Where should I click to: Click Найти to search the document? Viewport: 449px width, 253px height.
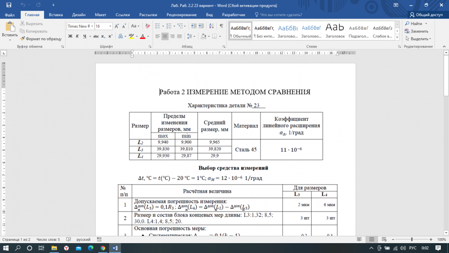click(x=414, y=23)
